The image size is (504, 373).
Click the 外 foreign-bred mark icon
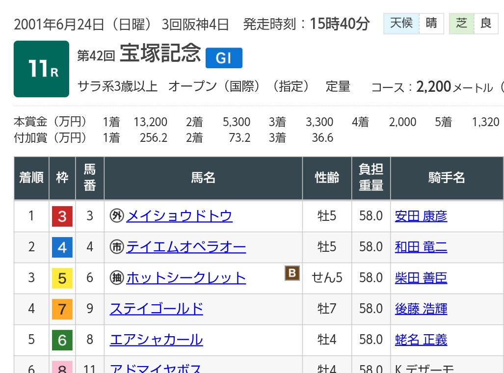(x=117, y=216)
